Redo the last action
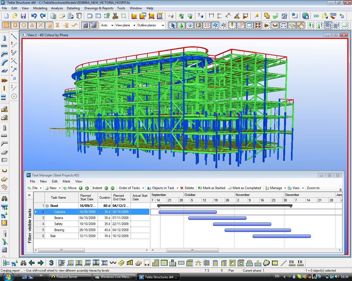 tap(43, 16)
